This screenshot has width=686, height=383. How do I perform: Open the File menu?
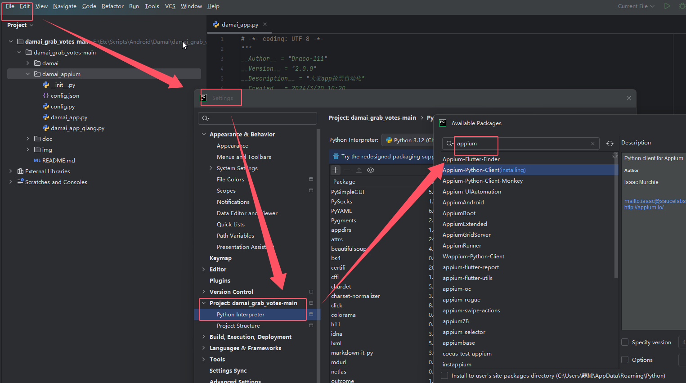(10, 6)
